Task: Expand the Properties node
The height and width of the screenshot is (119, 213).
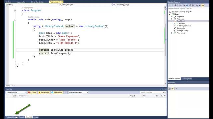Action: [172, 17]
